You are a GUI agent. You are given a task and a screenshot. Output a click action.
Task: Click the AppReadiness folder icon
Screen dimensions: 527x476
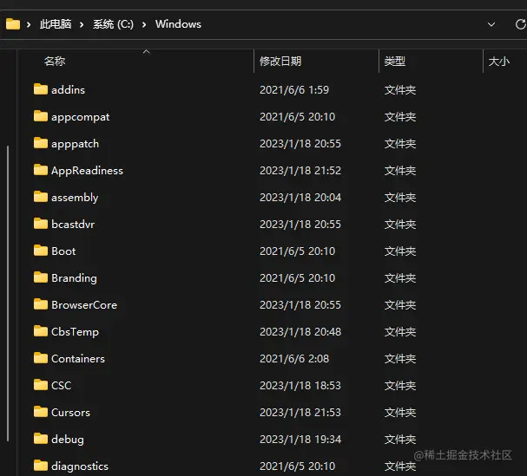(x=41, y=170)
